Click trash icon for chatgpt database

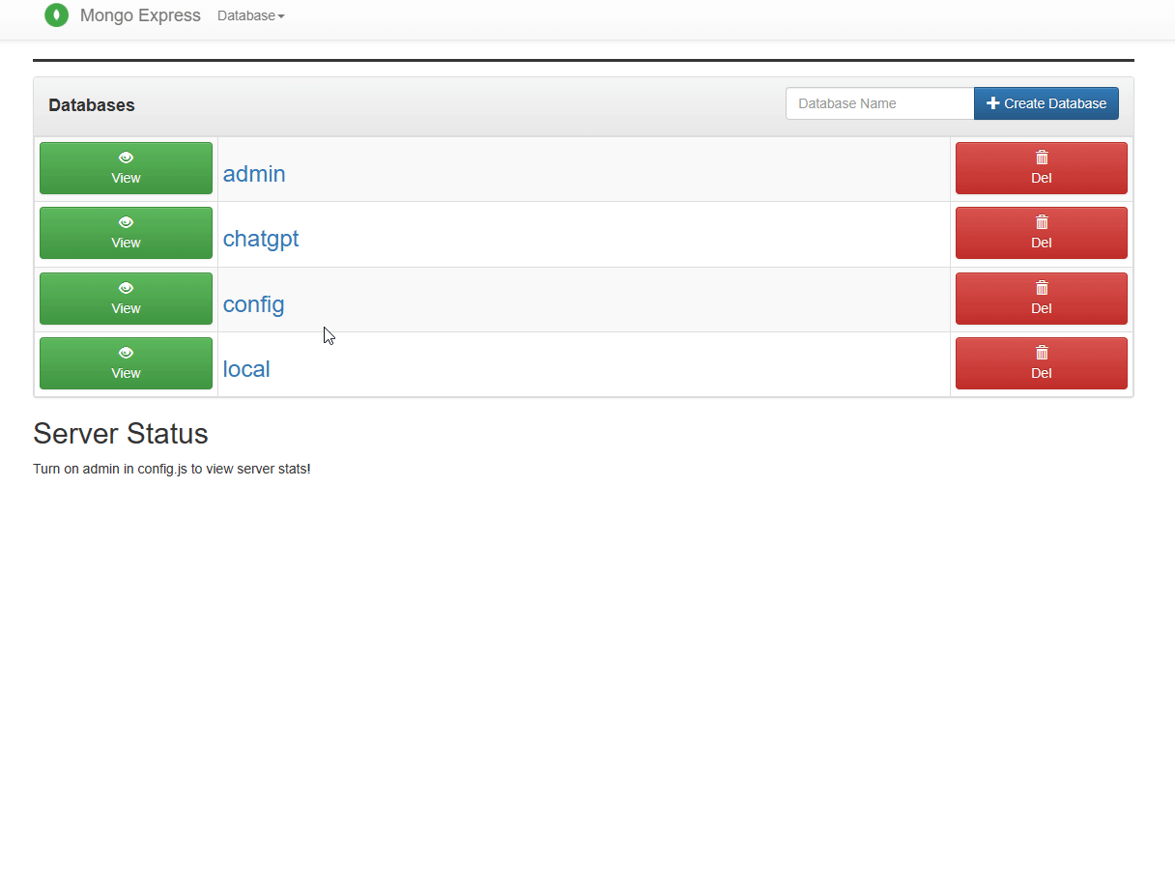coord(1042,222)
